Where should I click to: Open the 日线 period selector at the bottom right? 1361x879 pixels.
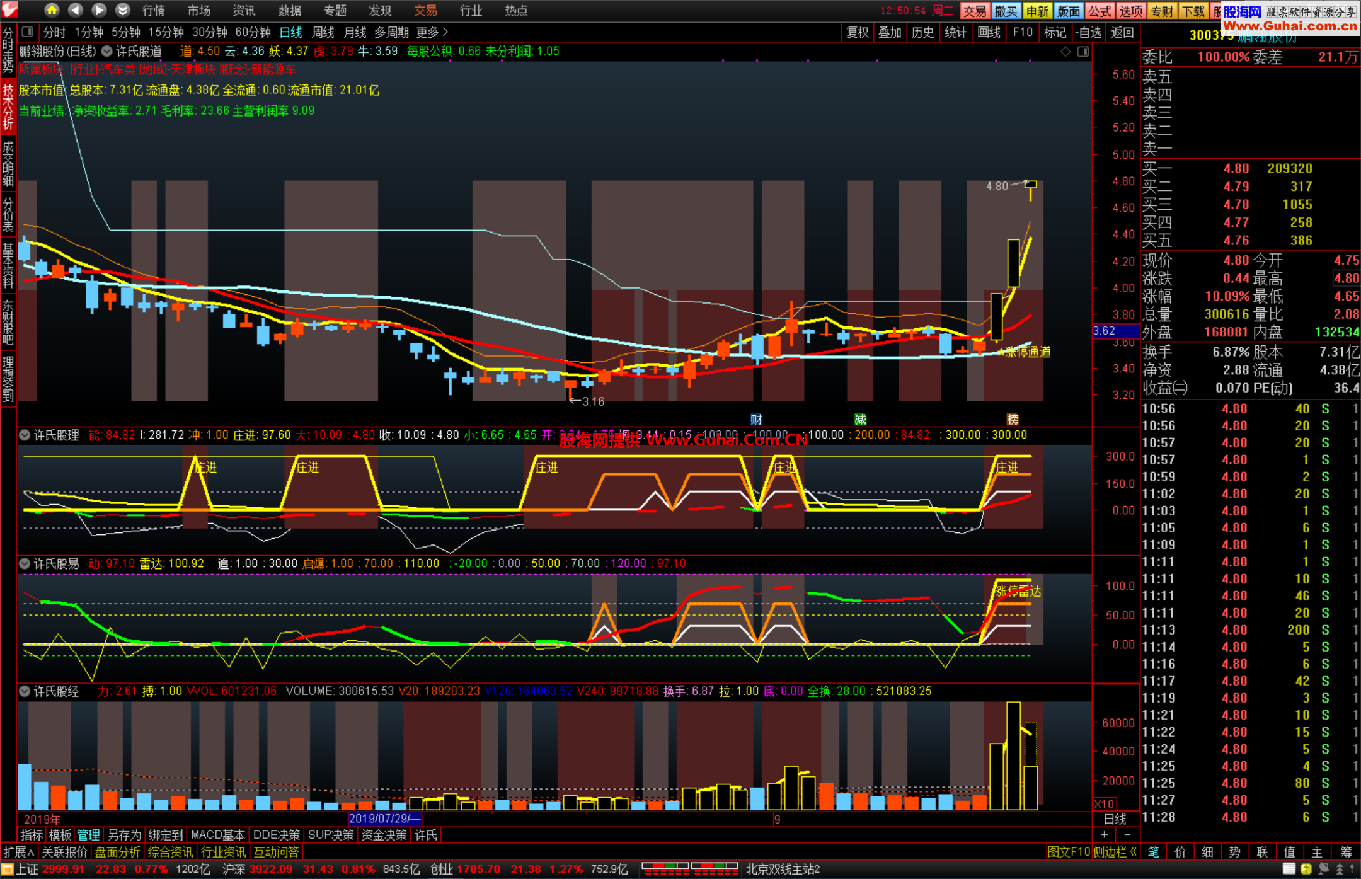[1115, 819]
